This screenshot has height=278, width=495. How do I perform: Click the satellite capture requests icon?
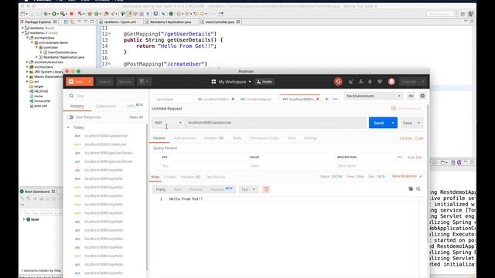click(x=350, y=82)
